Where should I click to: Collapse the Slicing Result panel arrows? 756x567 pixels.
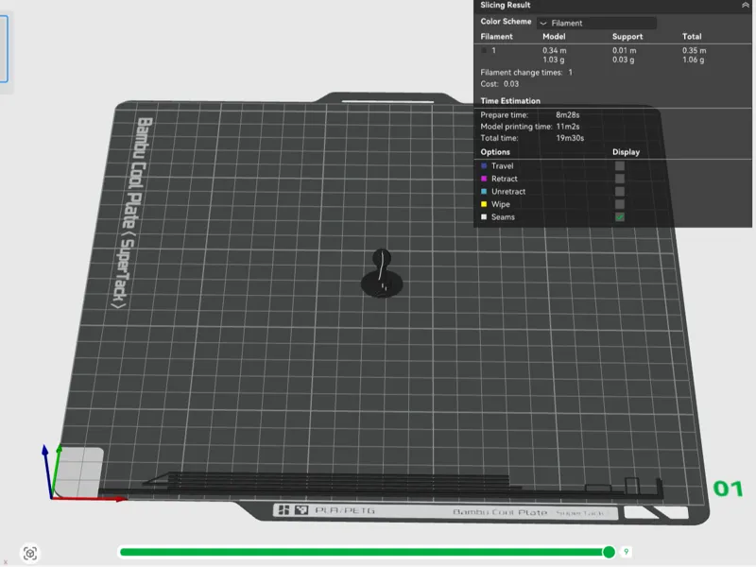(745, 5)
